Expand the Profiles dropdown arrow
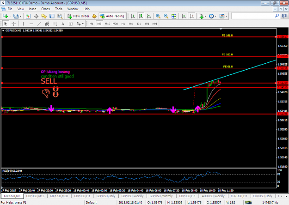289x205 pixels. pos(20,16)
